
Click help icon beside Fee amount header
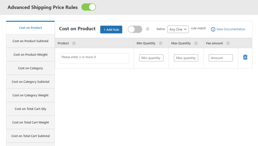[x=228, y=43]
